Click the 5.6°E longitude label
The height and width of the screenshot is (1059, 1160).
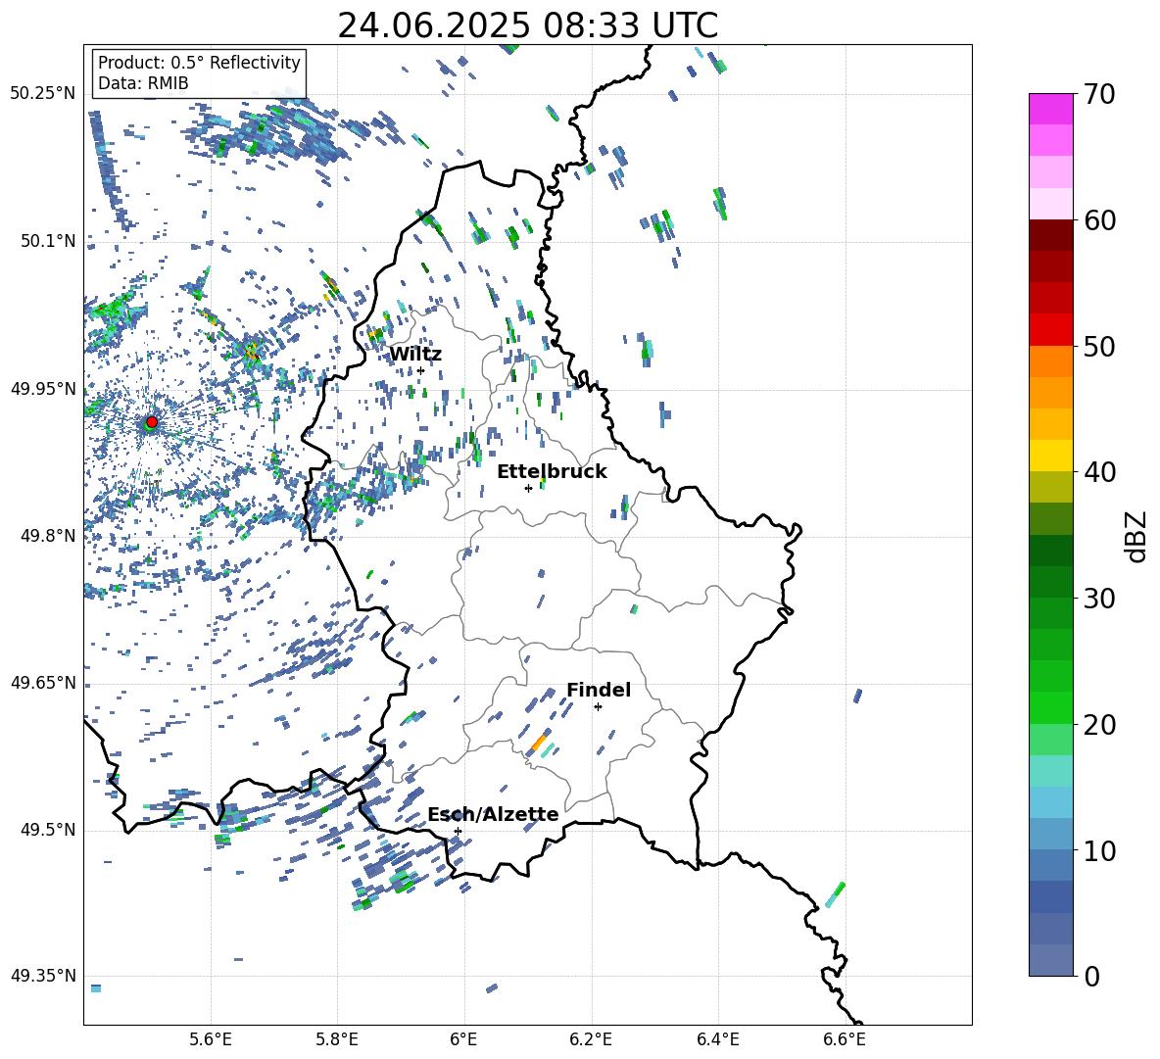[x=210, y=1039]
